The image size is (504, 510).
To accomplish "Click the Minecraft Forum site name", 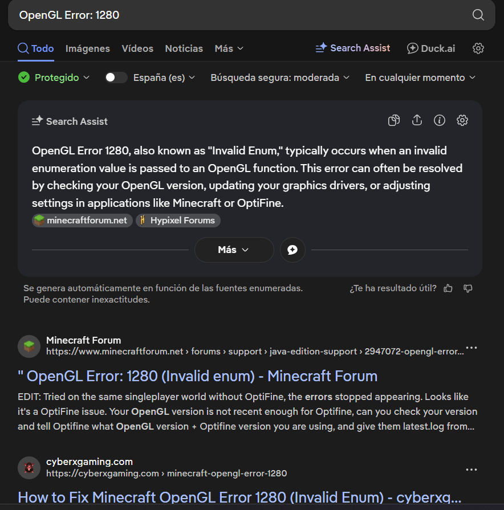I will coord(83,340).
